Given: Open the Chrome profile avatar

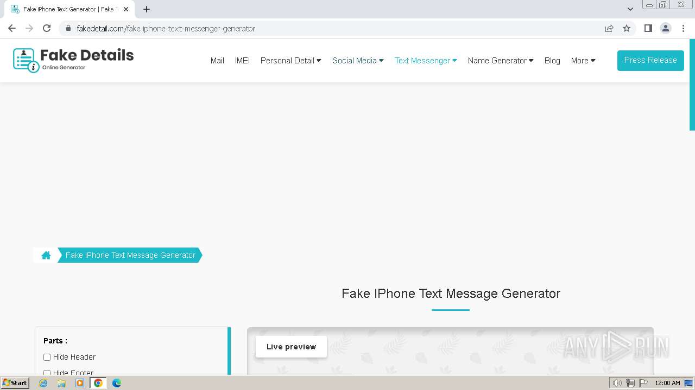Looking at the screenshot, I should [x=666, y=28].
